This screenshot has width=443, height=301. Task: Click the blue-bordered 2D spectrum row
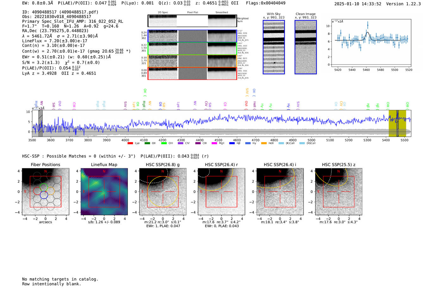(x=192, y=36)
